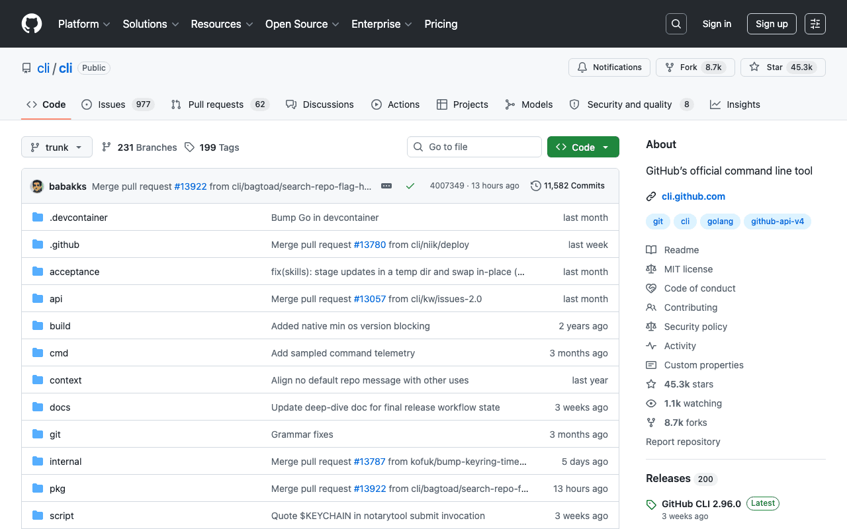Click the api folder icon
Screen dimensions: 847x529
(38, 299)
